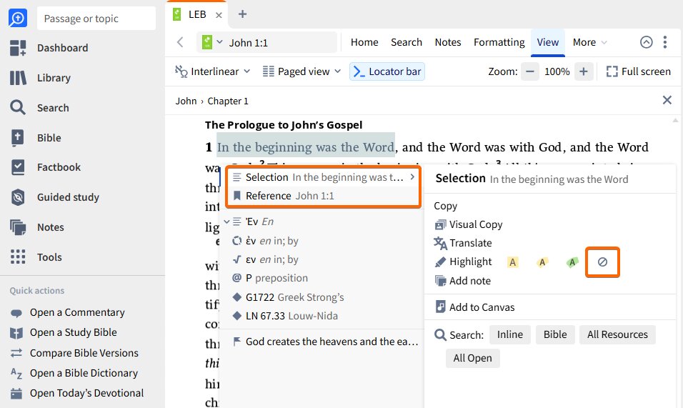Image resolution: width=683 pixels, height=408 pixels.
Task: Search selection in All Resources
Action: 617,334
